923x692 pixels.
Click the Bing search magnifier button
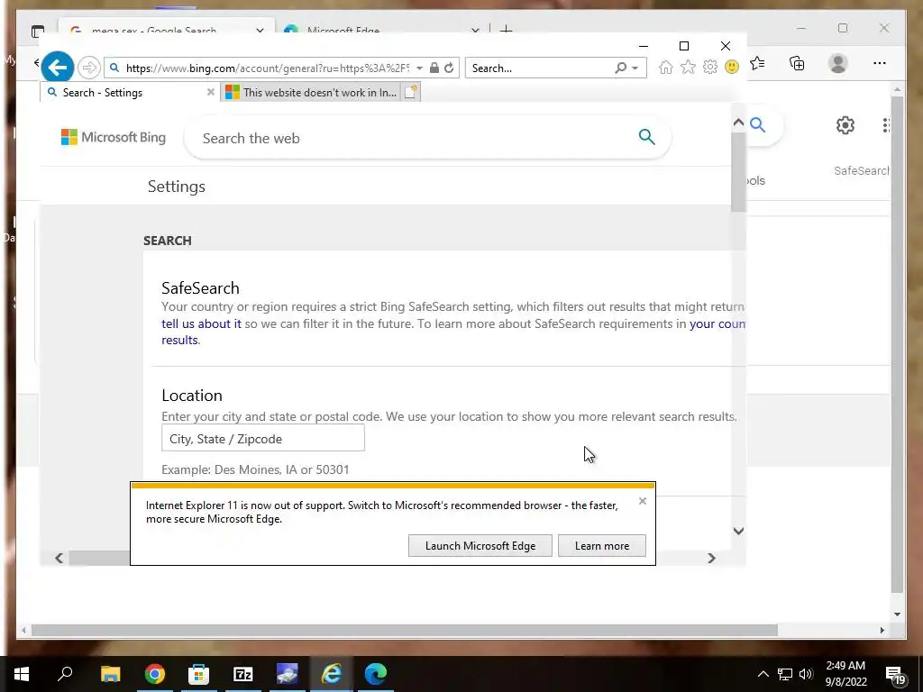point(646,137)
